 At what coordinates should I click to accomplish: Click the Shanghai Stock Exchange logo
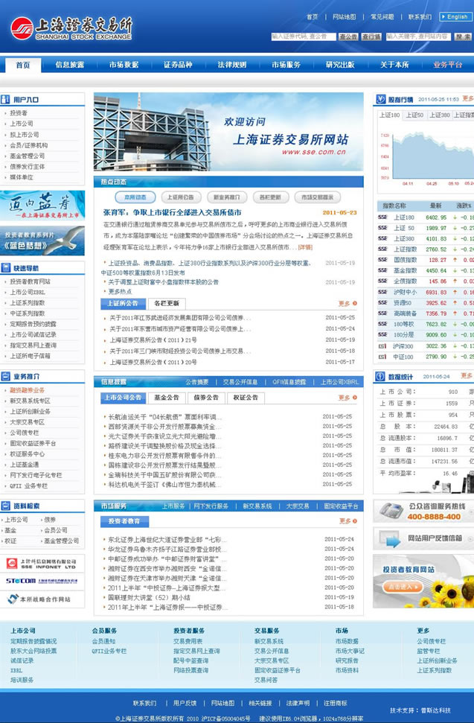pos(71,28)
